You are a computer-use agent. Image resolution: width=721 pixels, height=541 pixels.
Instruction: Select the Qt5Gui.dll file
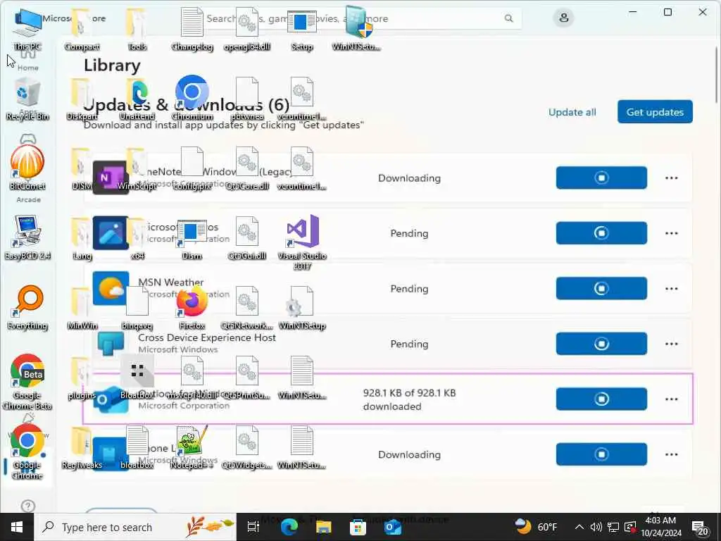[x=247, y=238]
